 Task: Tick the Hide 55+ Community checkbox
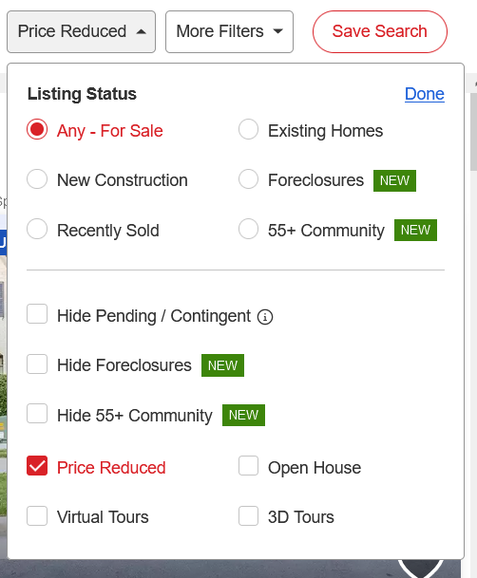(x=37, y=414)
